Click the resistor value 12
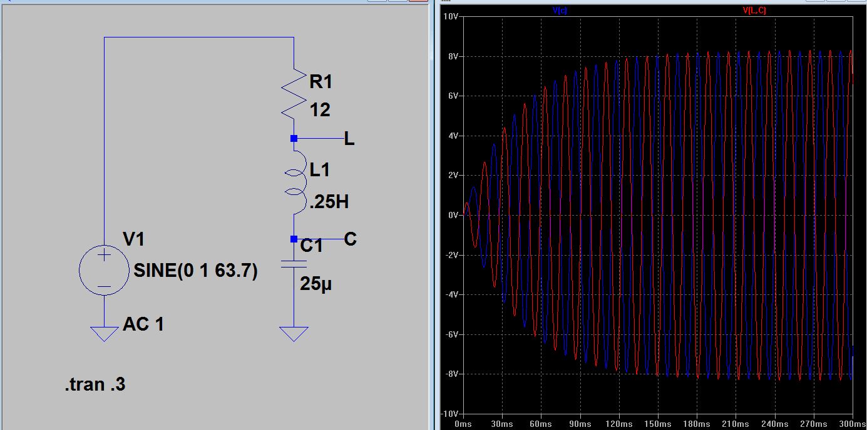Screen dimensions: 867x430 coord(320,111)
